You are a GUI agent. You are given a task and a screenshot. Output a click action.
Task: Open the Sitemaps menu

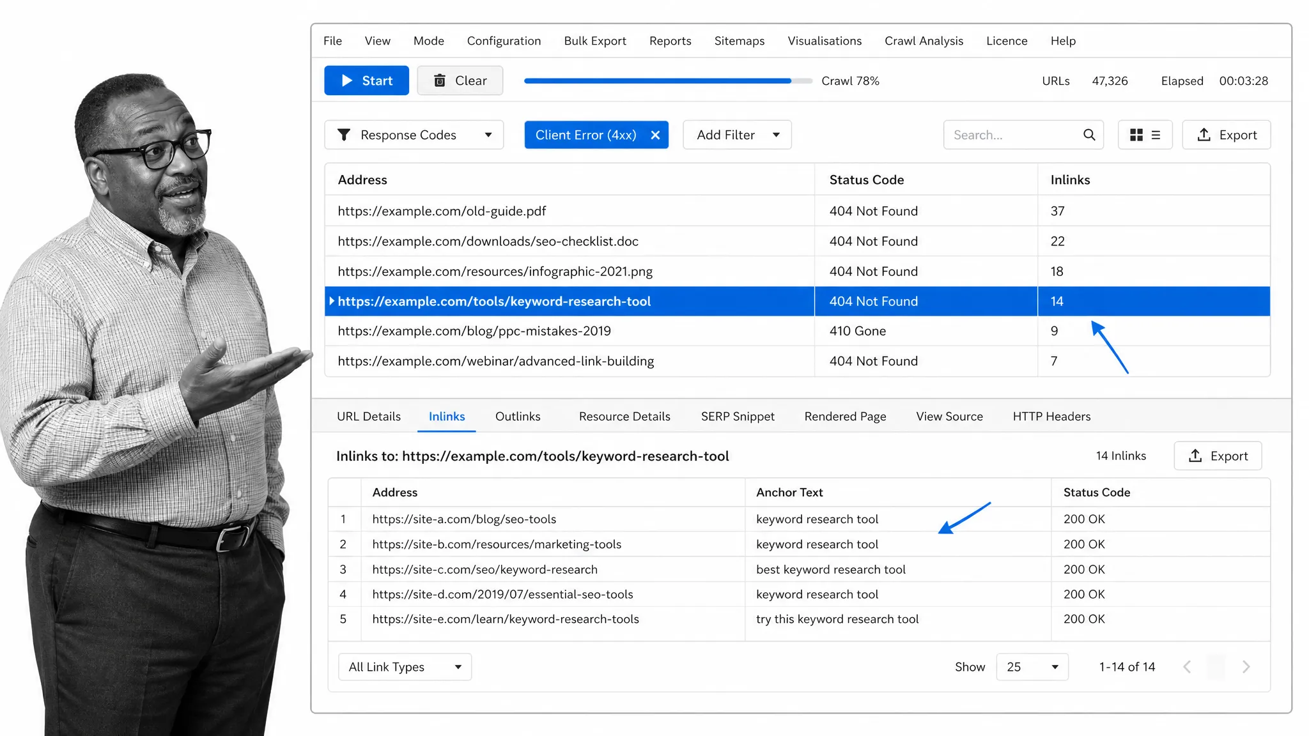click(739, 41)
